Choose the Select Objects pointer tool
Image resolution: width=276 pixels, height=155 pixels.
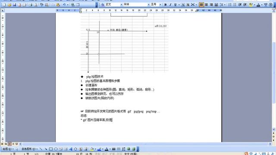pos(17,149)
